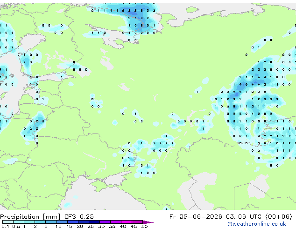Image resolution: width=296 pixels, height=228 pixels.
Task: Click the 'Precipitation [mm]' title text
Action: tap(30, 217)
